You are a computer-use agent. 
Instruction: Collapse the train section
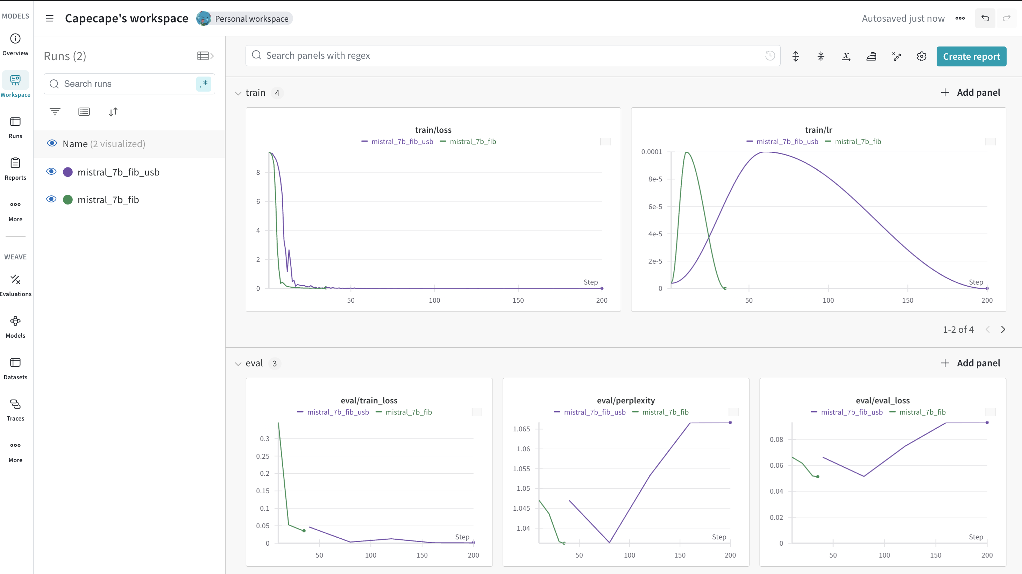(238, 93)
